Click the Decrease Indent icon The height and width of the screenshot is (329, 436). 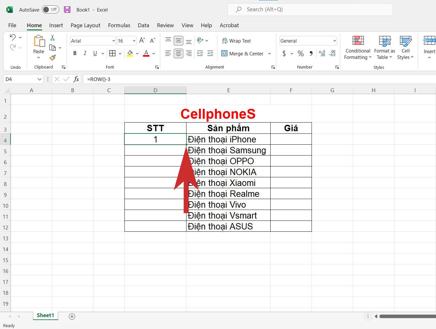pos(200,53)
